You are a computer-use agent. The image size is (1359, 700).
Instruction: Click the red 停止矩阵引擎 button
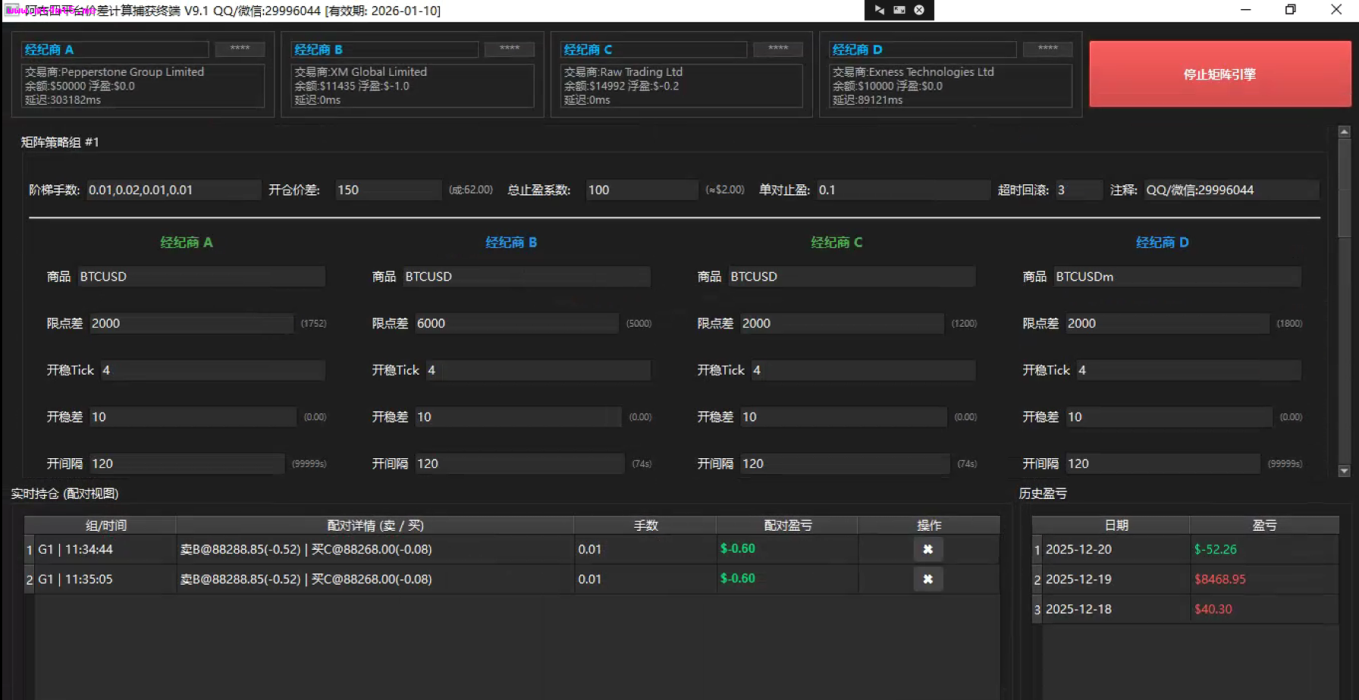pyautogui.click(x=1219, y=74)
